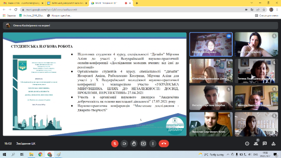Open the more options three-dot menu
This screenshot has height=158, width=281.
pyautogui.click(x=153, y=144)
